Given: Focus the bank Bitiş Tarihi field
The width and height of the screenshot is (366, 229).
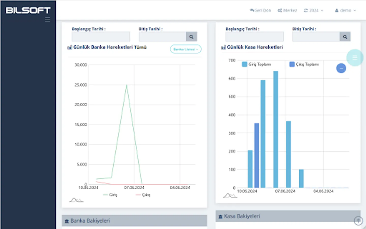Looking at the screenshot, I should pyautogui.click(x=162, y=37).
